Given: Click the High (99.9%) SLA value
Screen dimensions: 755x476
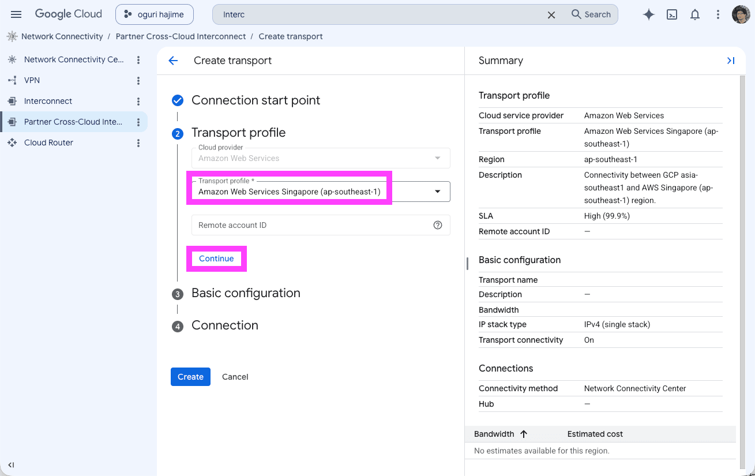Looking at the screenshot, I should point(607,216).
